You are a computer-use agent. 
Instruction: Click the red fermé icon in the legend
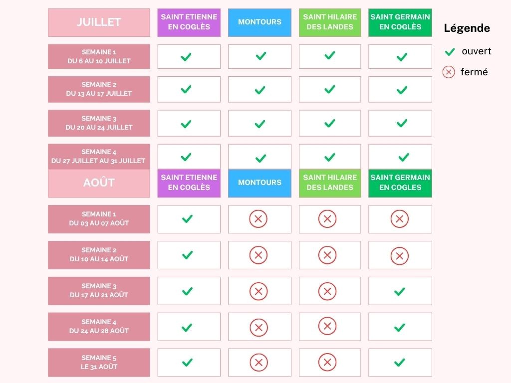coord(449,72)
